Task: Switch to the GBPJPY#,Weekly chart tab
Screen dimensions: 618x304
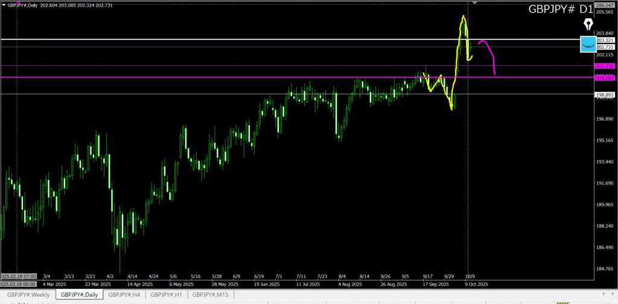Action: 28,294
